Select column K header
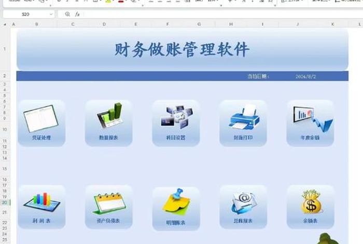 [333, 24]
